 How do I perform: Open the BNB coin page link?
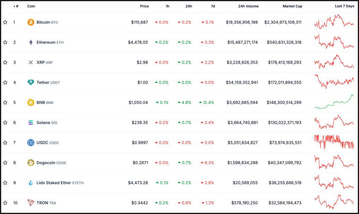point(45,103)
